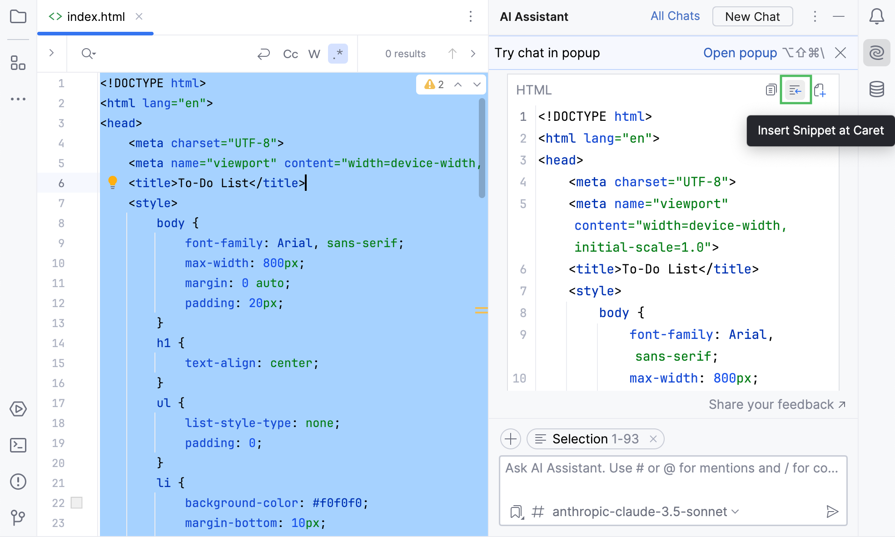This screenshot has height=537, width=895.
Task: Click the New Chat button
Action: click(752, 17)
